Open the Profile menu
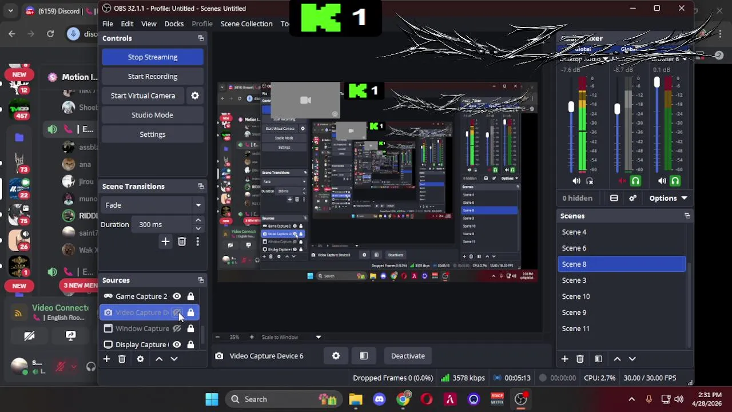Image resolution: width=732 pixels, height=412 pixels. [202, 23]
